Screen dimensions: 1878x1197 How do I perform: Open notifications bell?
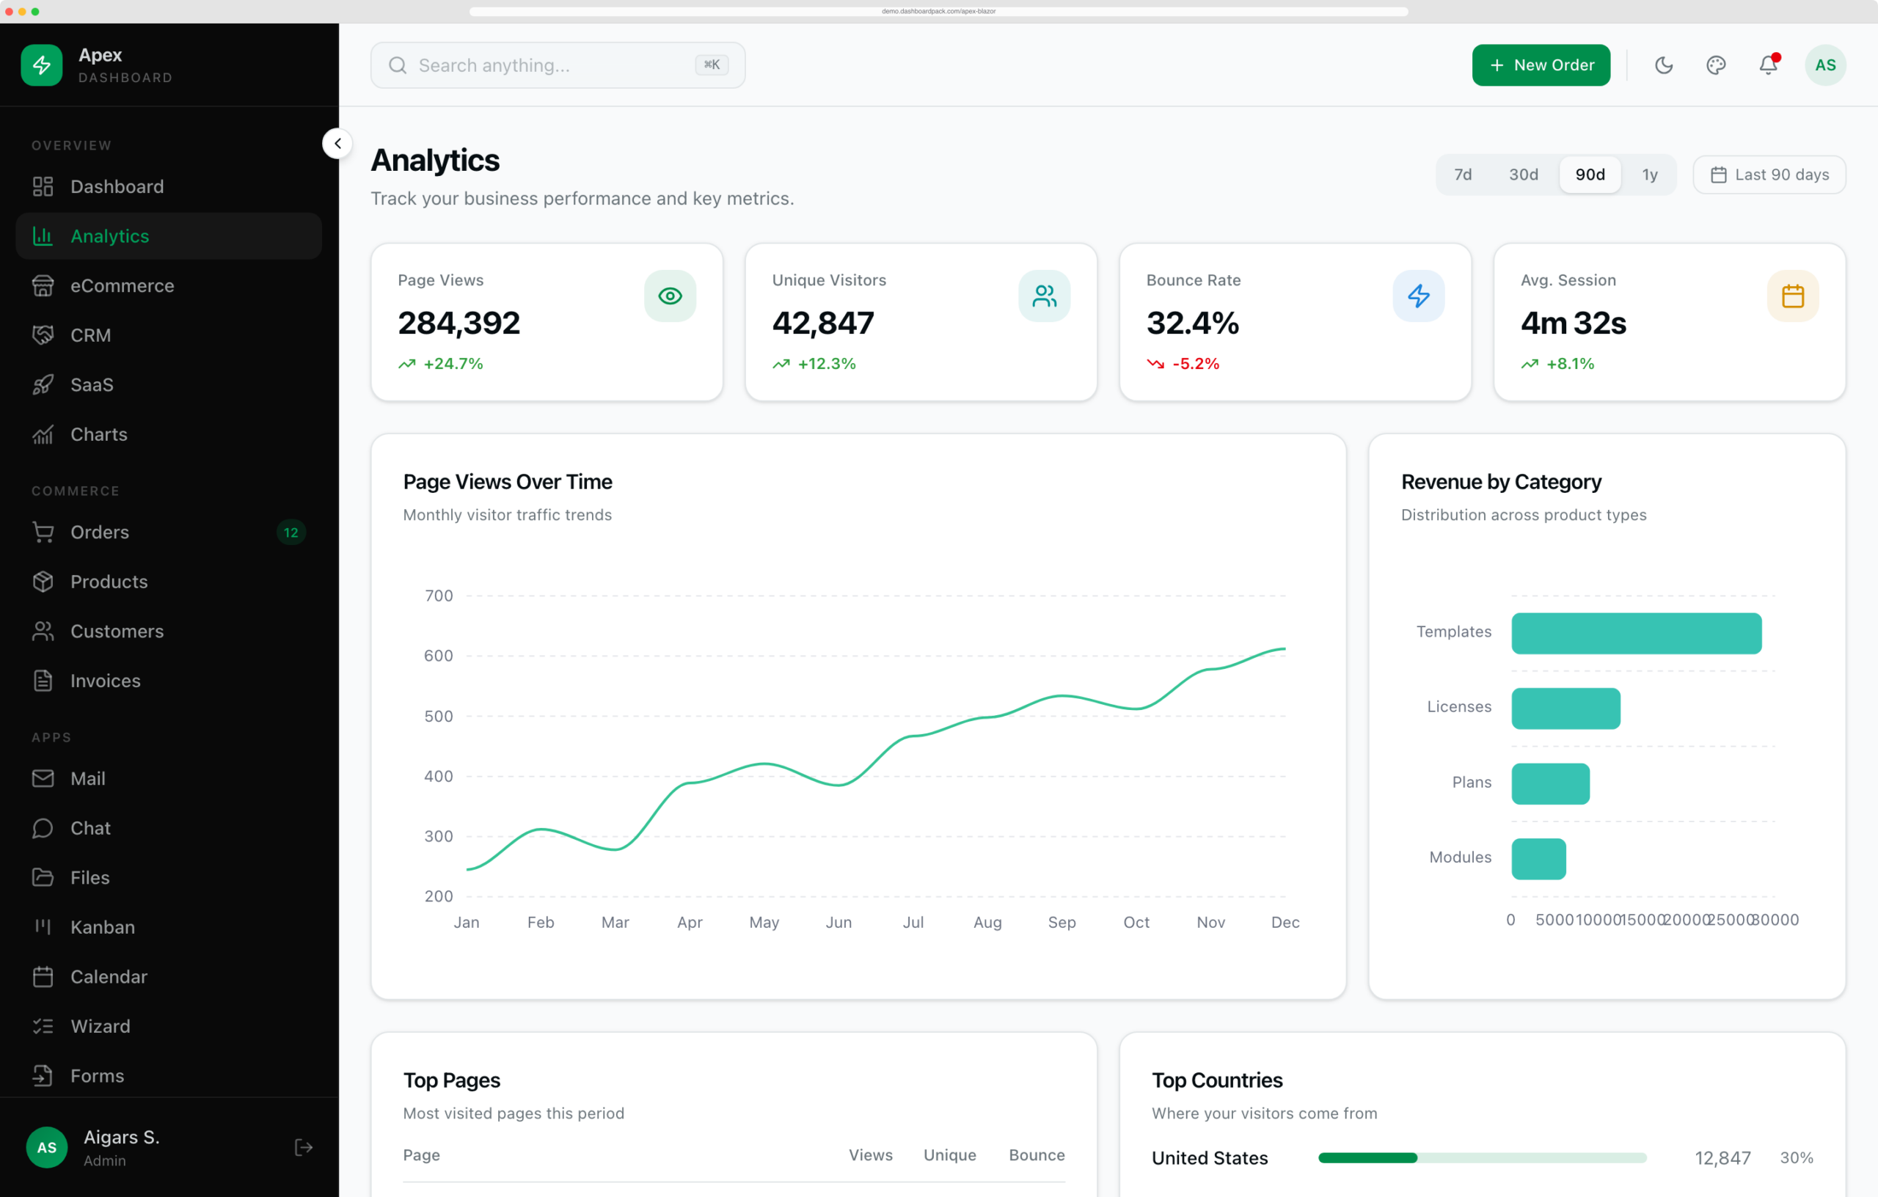pyautogui.click(x=1768, y=65)
